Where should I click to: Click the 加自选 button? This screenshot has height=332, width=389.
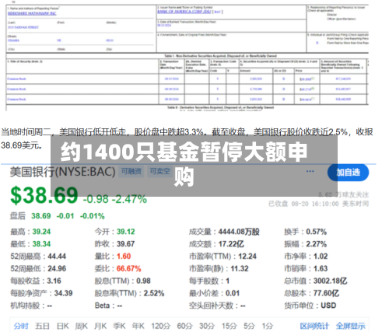click(x=348, y=173)
